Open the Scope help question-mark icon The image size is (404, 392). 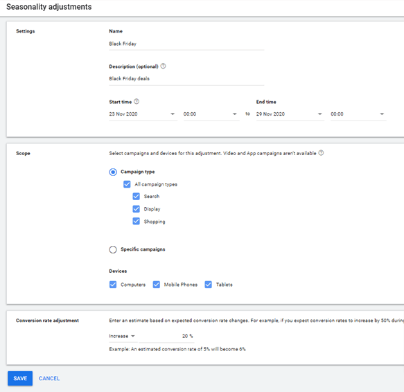321,153
